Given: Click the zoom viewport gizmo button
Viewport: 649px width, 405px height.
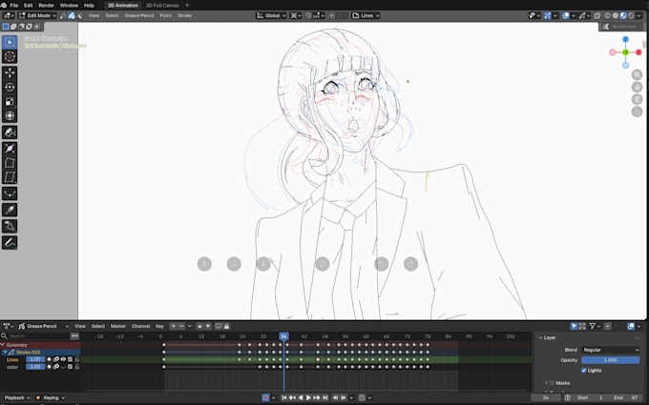Looking at the screenshot, I should point(637,74).
